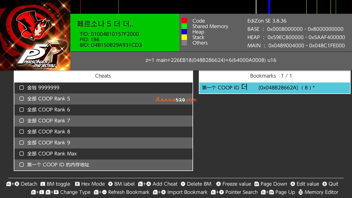Check the 全部 COOP Rank 9 box
The height and width of the screenshot is (198, 352).
point(21,143)
